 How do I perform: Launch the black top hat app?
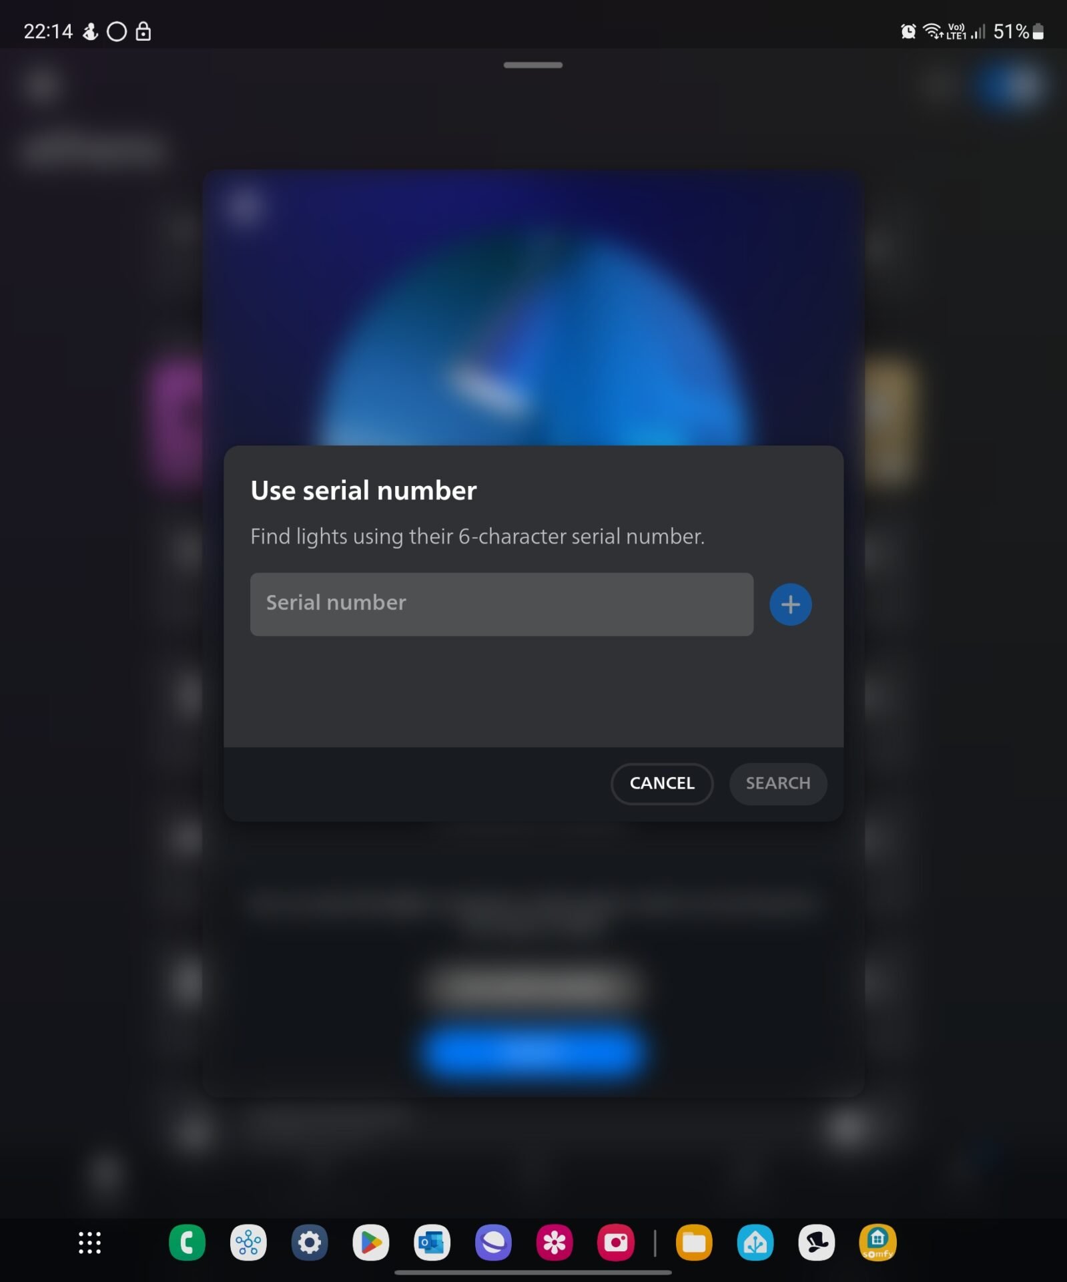pyautogui.click(x=816, y=1243)
